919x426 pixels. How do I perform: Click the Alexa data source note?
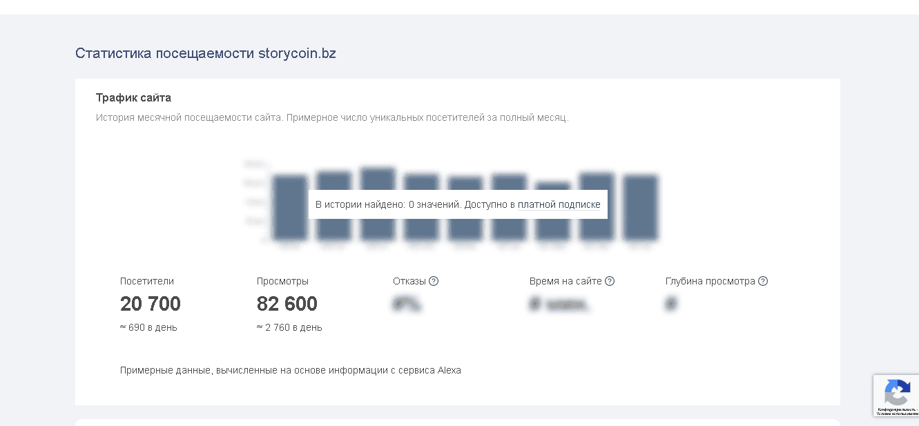click(x=290, y=370)
